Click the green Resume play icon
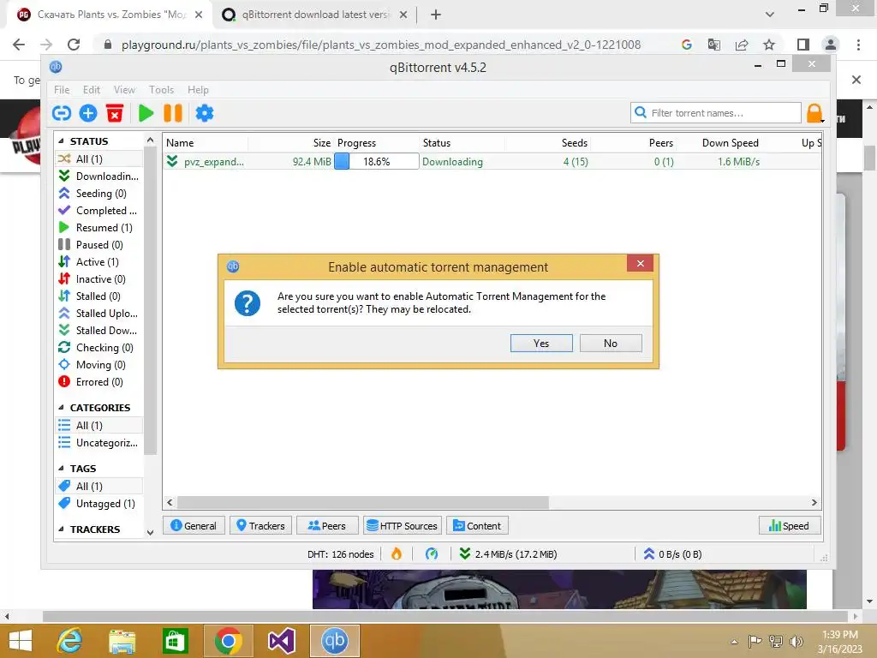 point(146,113)
